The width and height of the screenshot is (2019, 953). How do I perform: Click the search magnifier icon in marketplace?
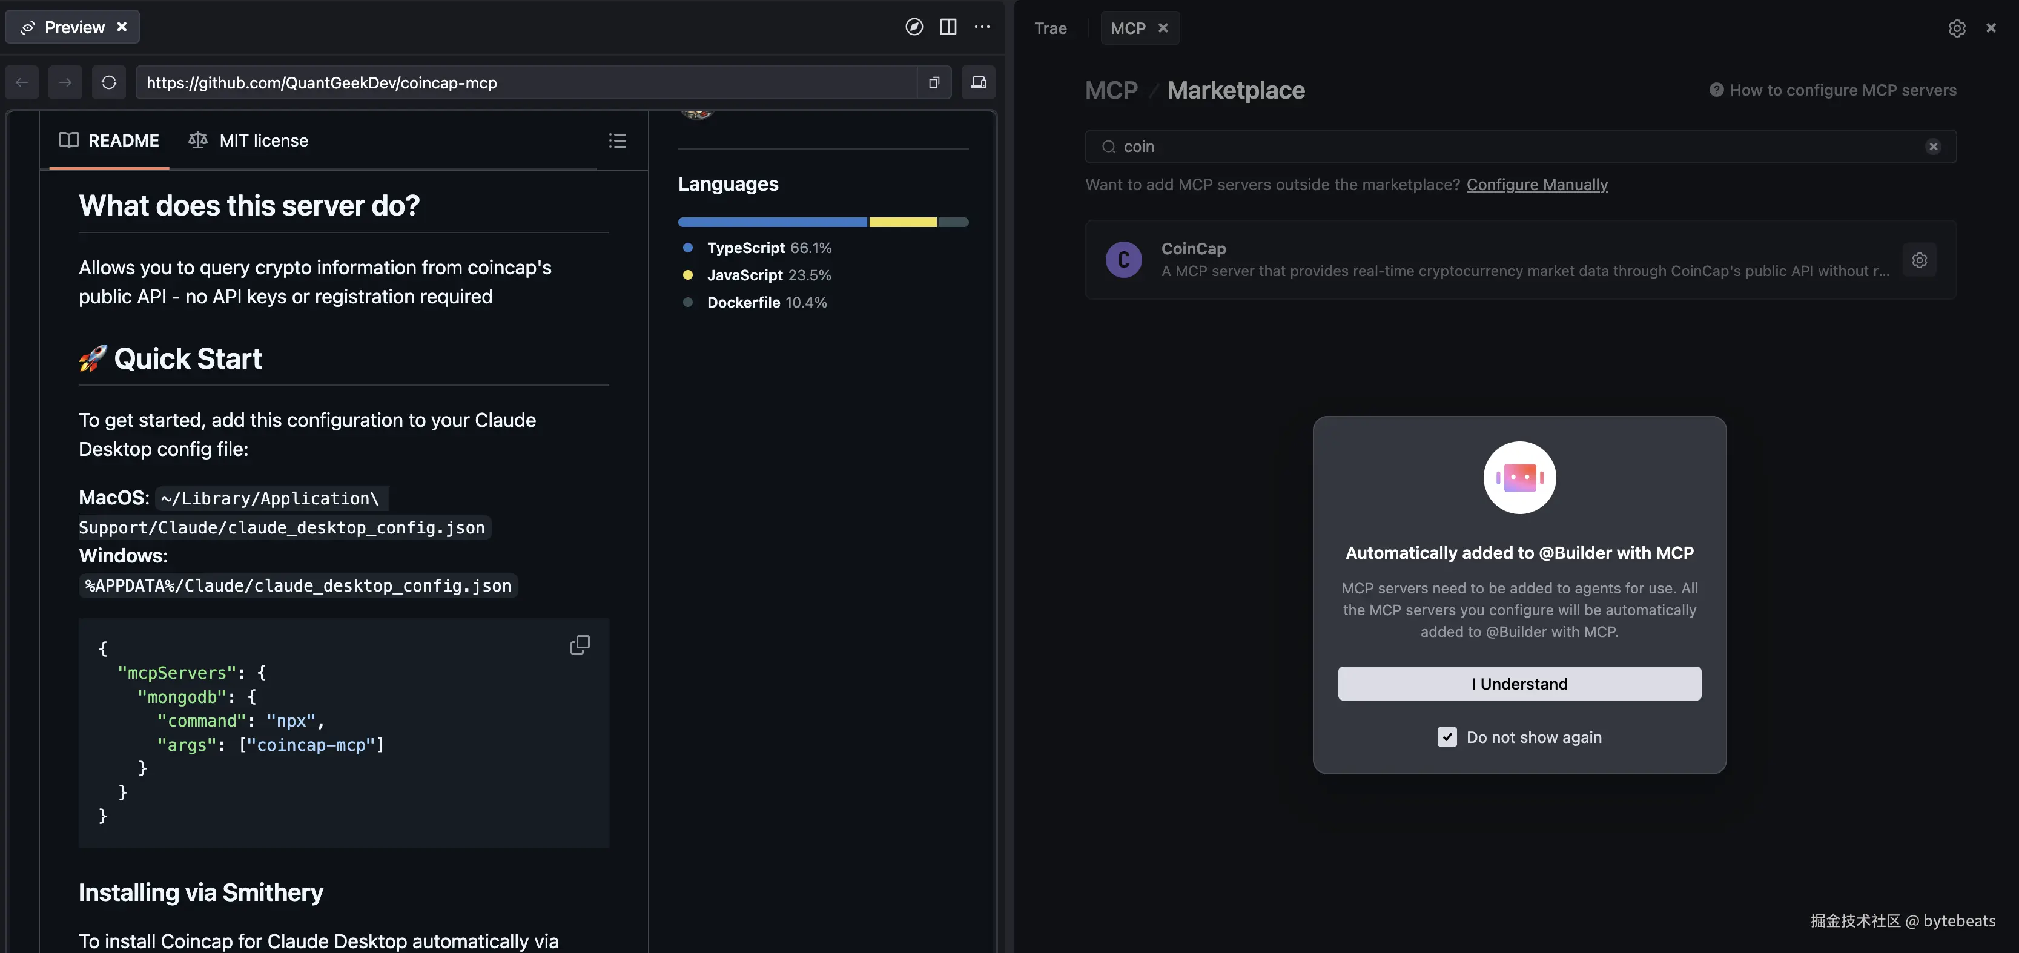(x=1108, y=147)
